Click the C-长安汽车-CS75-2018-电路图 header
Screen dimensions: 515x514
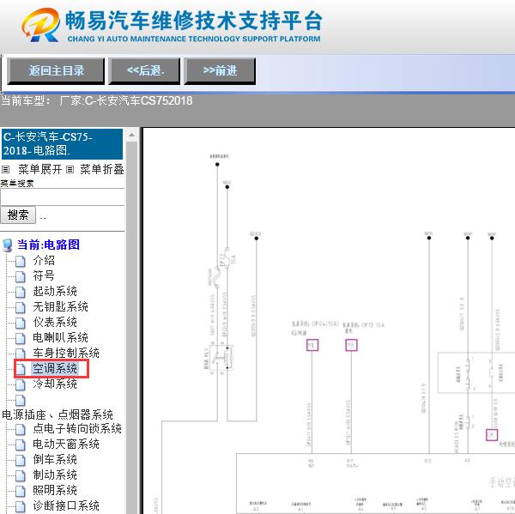[x=62, y=144]
